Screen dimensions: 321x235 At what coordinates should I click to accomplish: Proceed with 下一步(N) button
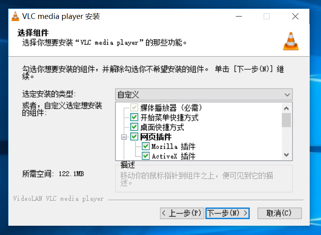[x=227, y=213]
